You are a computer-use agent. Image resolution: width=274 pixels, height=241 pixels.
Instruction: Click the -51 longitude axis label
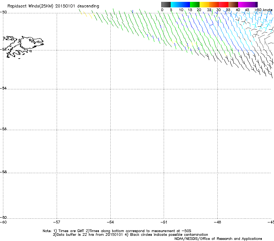point(164,222)
